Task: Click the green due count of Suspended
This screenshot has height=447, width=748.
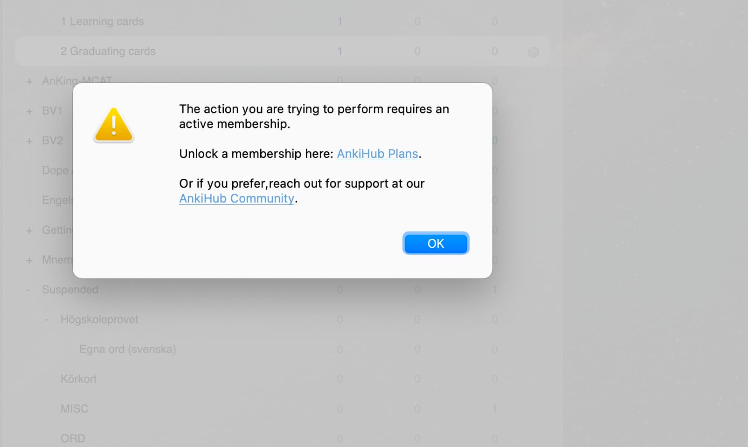Action: pos(495,290)
